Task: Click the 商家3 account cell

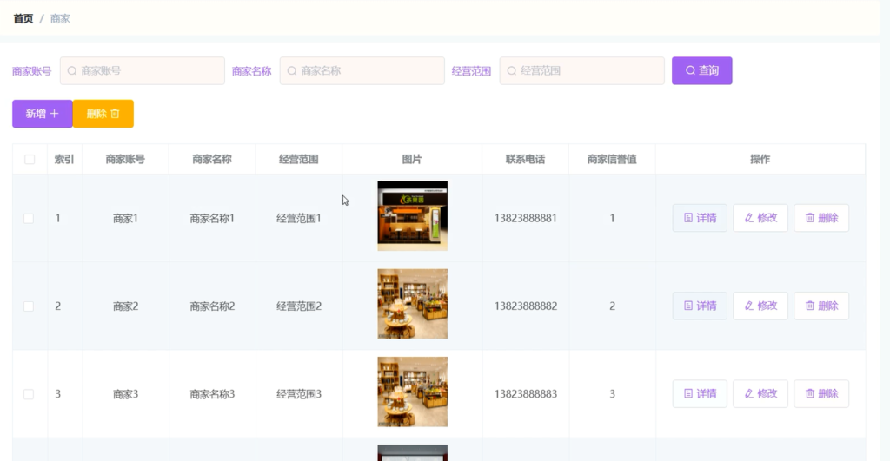Action: [x=125, y=394]
